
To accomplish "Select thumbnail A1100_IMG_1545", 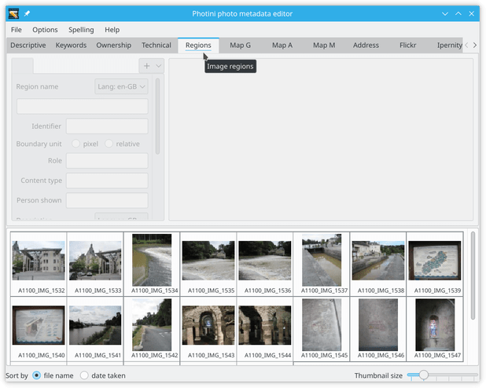I will pos(322,328).
